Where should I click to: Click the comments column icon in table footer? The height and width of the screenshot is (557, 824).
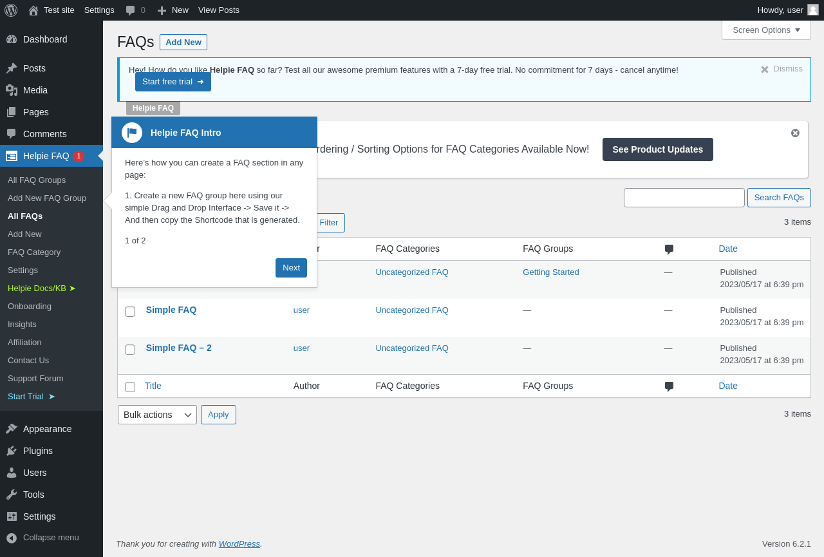(x=669, y=386)
